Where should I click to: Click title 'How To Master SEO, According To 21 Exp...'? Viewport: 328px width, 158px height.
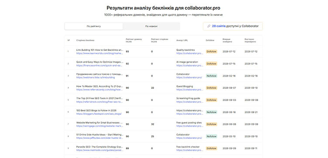pos(100,86)
